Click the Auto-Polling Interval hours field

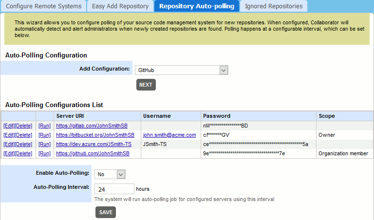click(x=114, y=189)
